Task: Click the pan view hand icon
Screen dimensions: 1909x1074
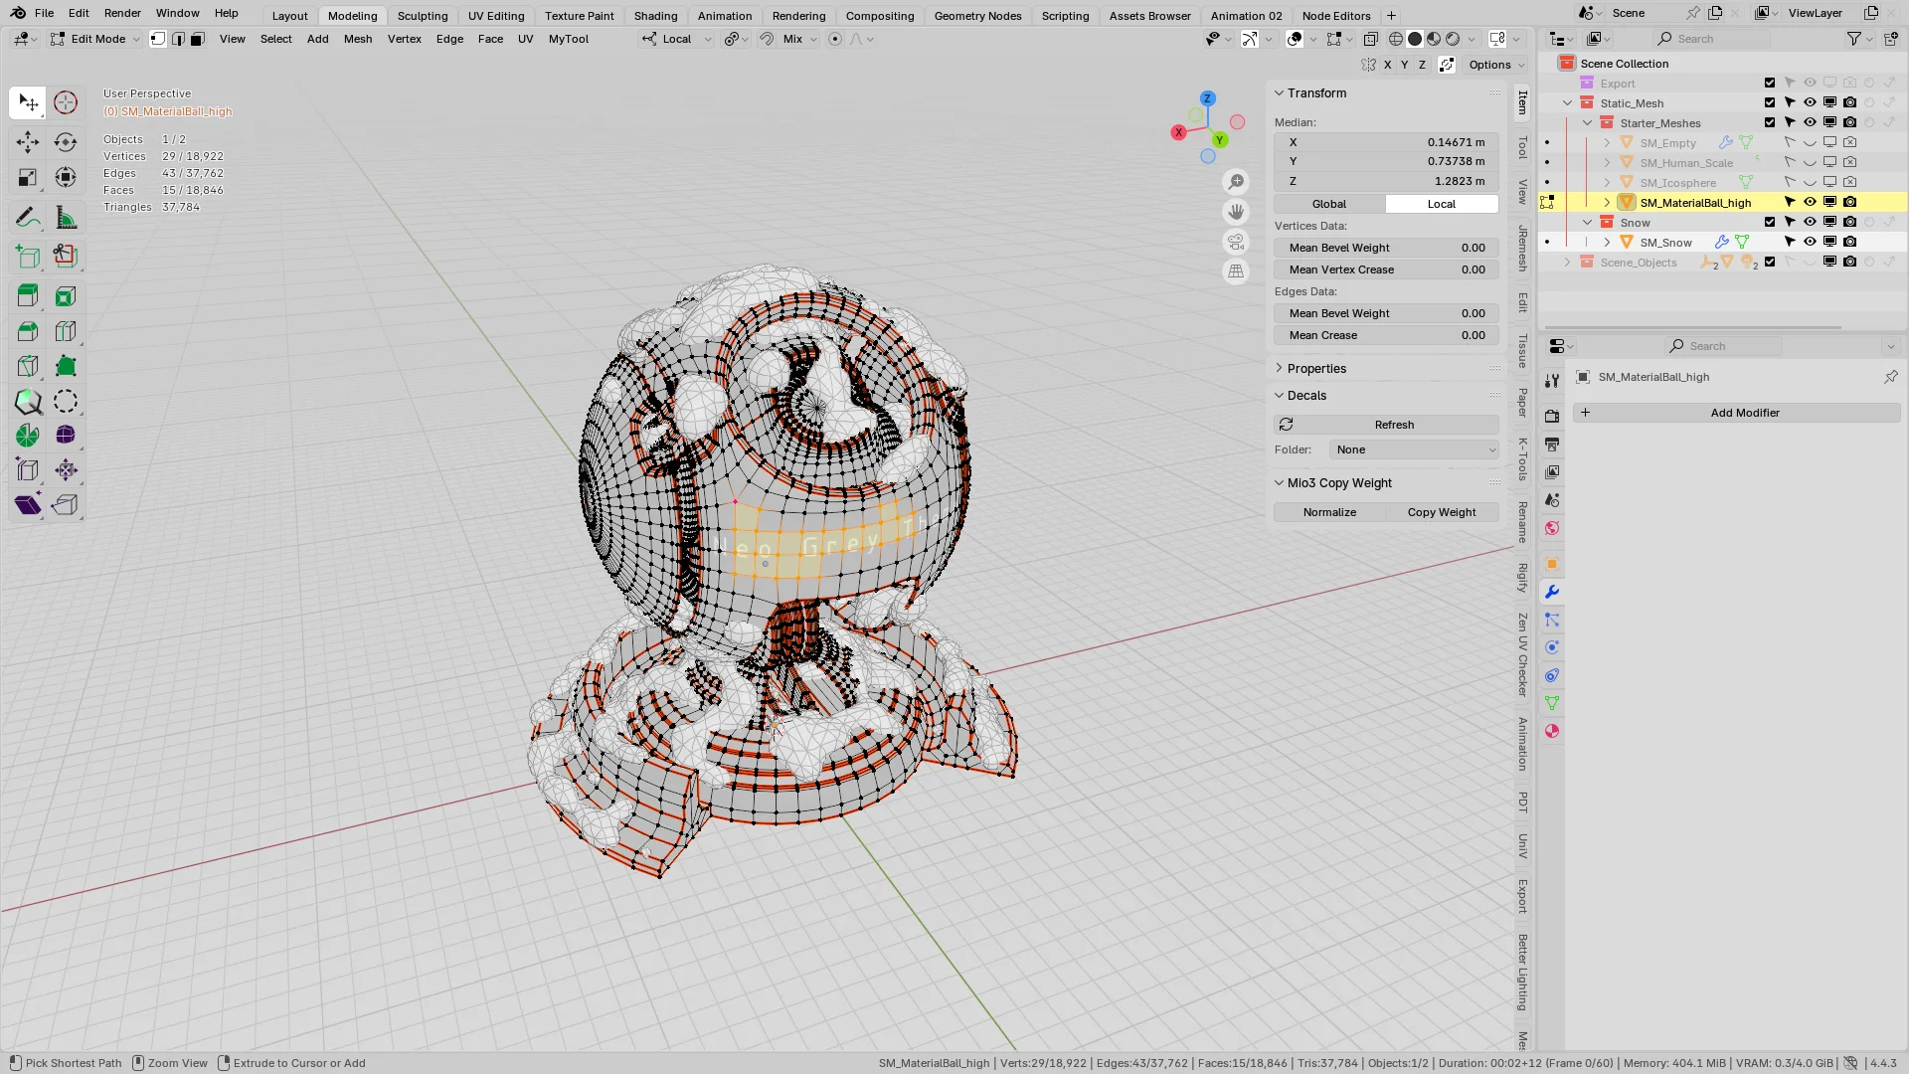Action: click(x=1236, y=212)
